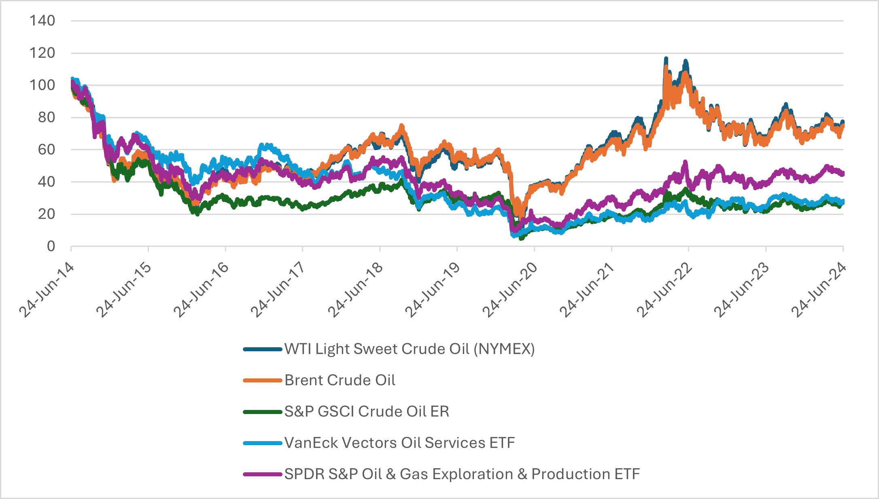Click the 24-Jun-20 x-axis date label
Screen dimensions: 879x499
(510, 290)
